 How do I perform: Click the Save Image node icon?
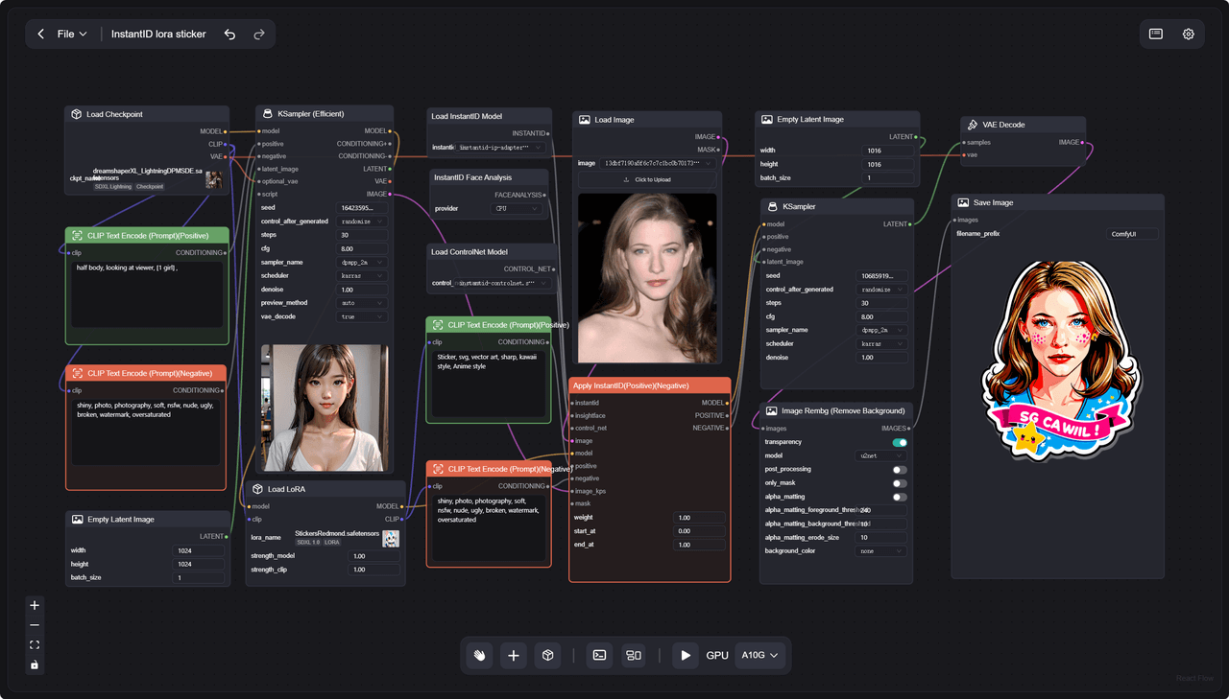tap(963, 202)
